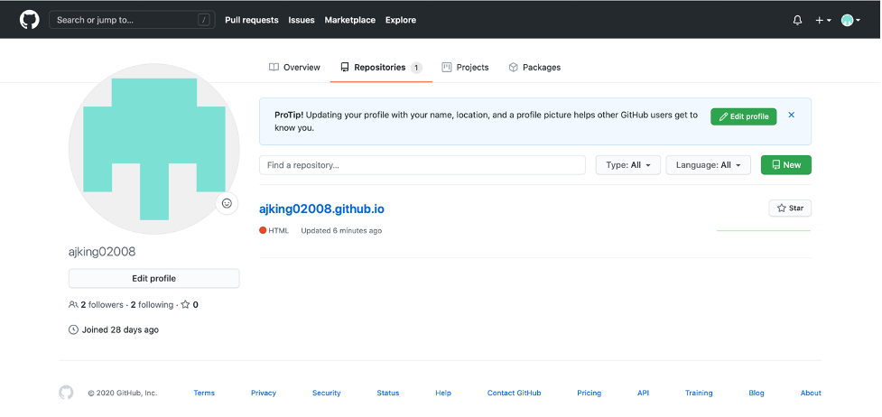This screenshot has width=882, height=417.
Task: Open the ajking02008.github.io repository link
Action: point(321,208)
